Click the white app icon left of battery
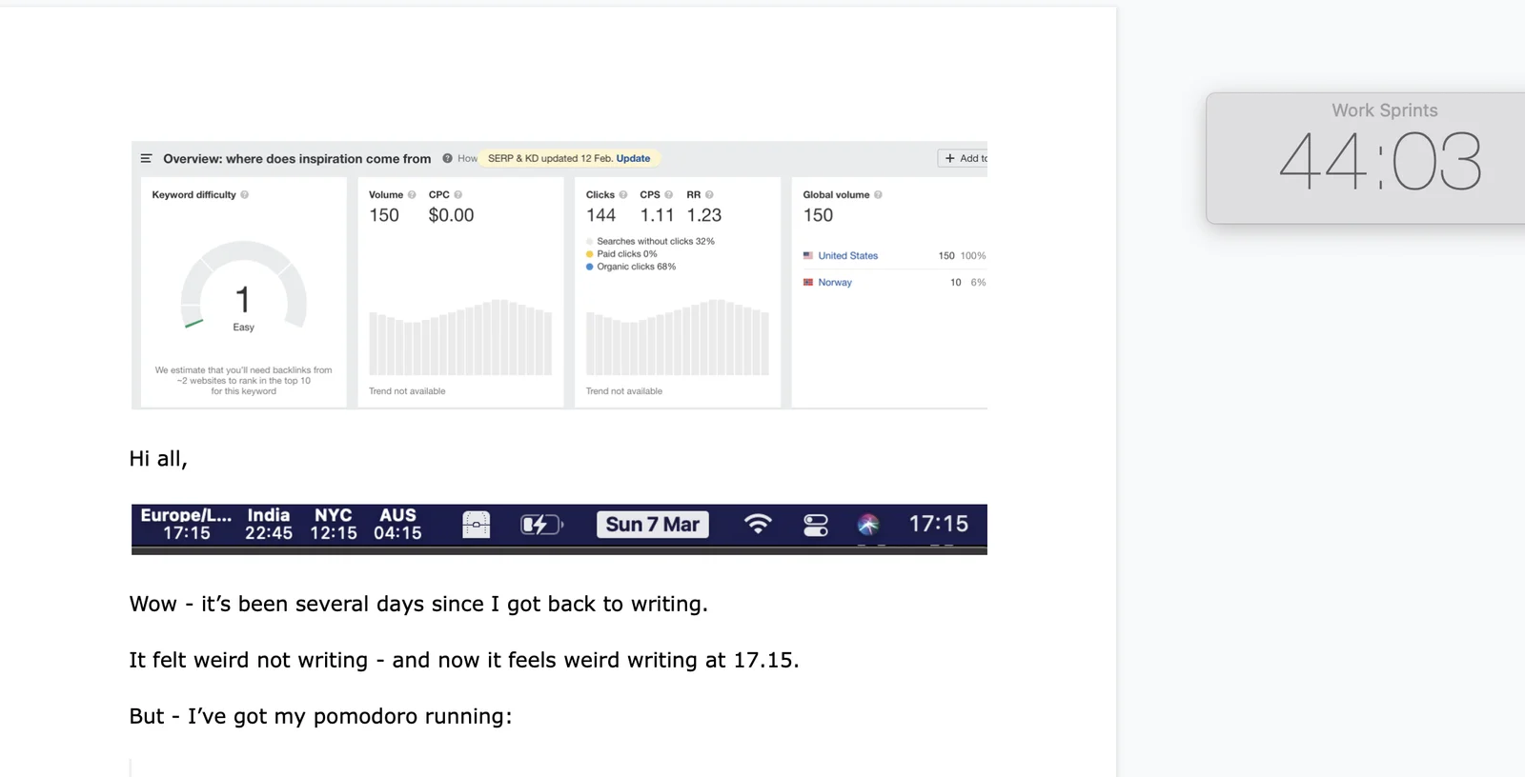This screenshot has width=1525, height=777. (x=477, y=524)
